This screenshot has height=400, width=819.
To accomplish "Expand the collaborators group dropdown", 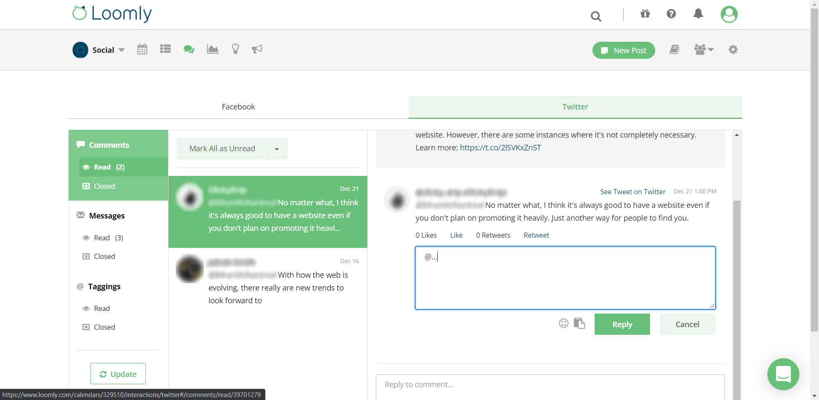I will point(704,49).
